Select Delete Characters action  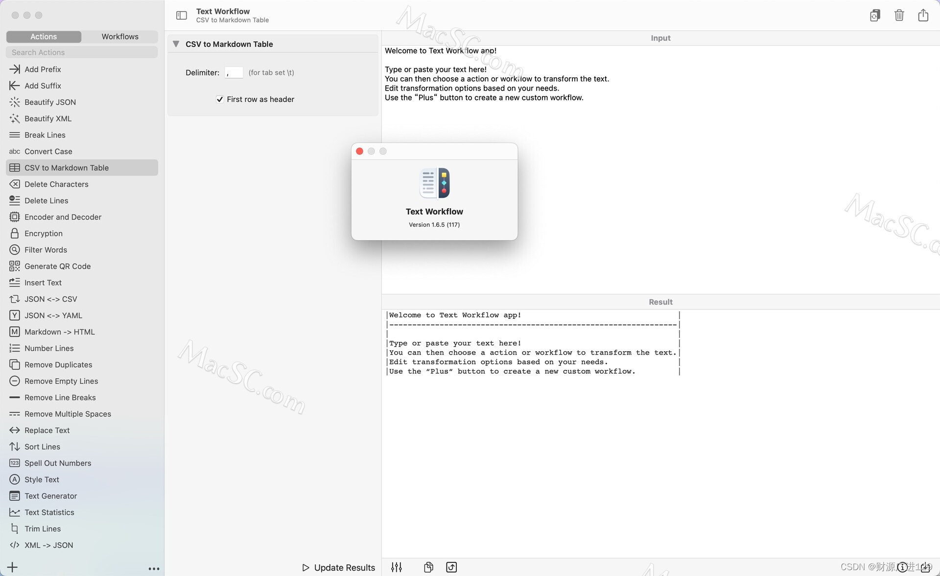tap(82, 184)
